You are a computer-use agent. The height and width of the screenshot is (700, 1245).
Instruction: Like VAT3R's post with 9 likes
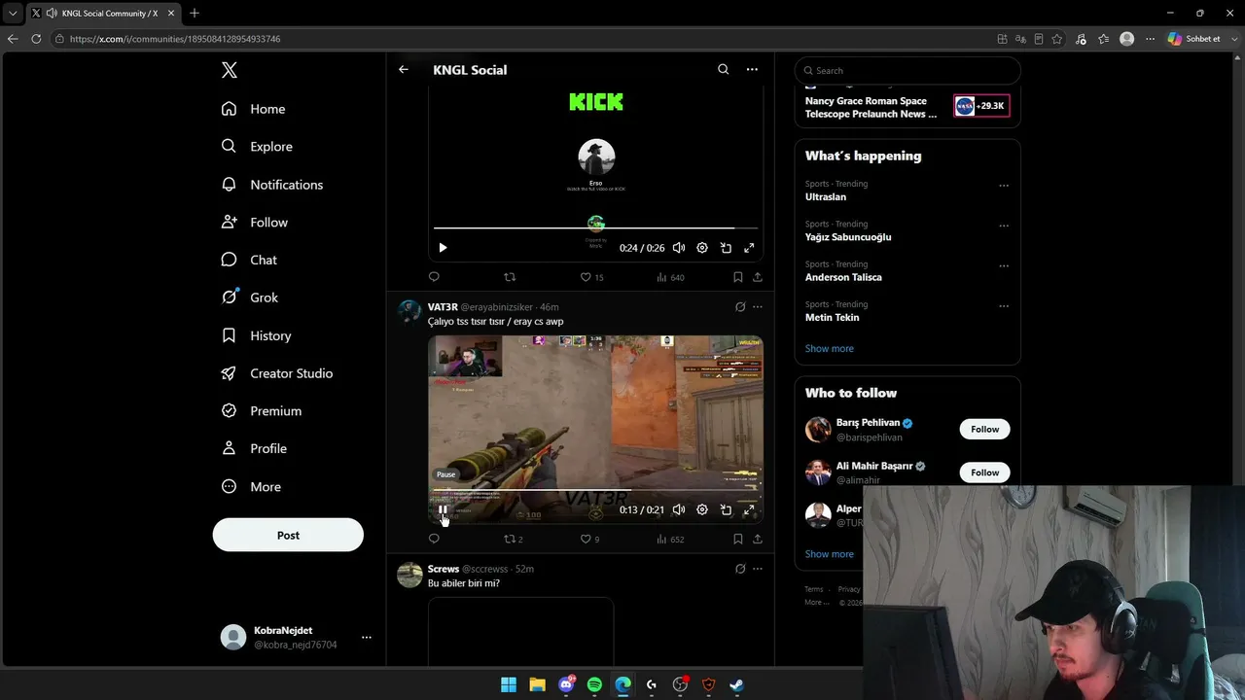pyautogui.click(x=589, y=539)
